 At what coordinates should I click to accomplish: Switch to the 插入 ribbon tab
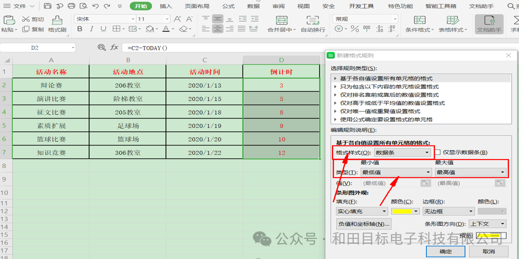pyautogui.click(x=166, y=6)
